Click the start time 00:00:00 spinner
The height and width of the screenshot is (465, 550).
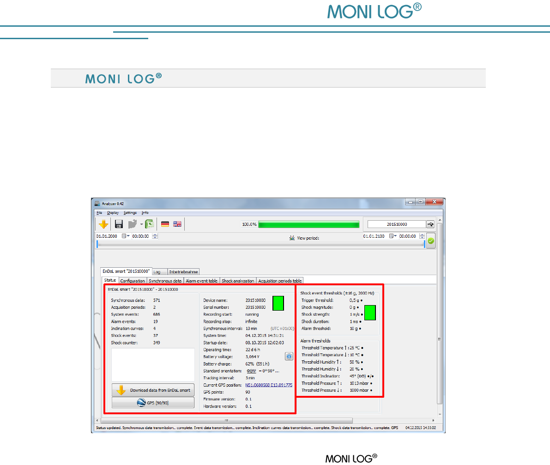point(155,236)
